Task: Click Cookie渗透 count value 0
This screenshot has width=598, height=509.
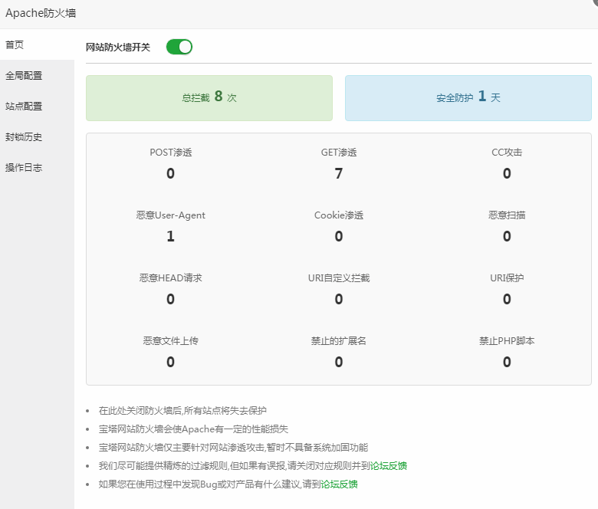Action: (x=339, y=236)
